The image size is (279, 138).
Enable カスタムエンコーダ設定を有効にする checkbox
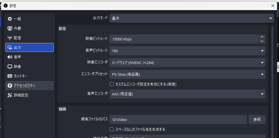coord(112,84)
